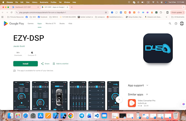This screenshot has width=186, height=121.
Task: Open Chrome Extensions puzzle icon
Action: [x=161, y=12]
